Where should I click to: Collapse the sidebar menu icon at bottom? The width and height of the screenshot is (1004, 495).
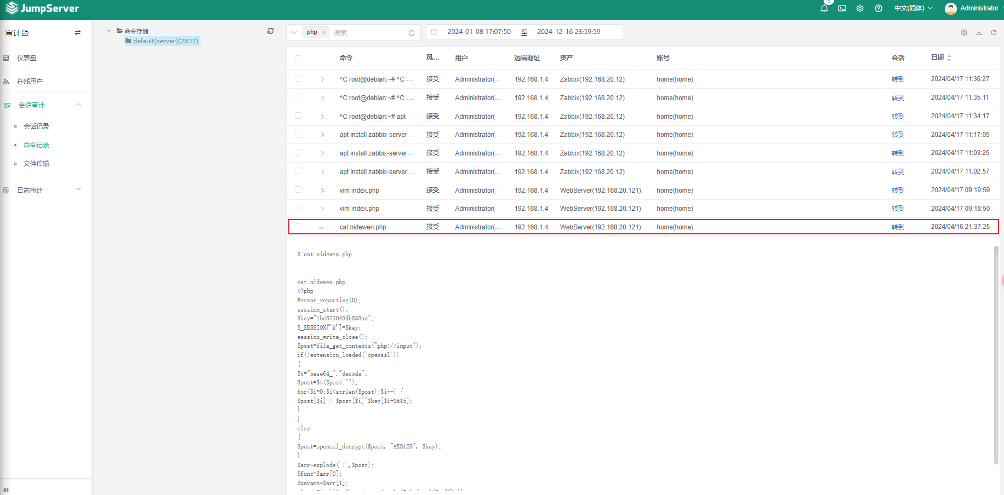(6, 490)
